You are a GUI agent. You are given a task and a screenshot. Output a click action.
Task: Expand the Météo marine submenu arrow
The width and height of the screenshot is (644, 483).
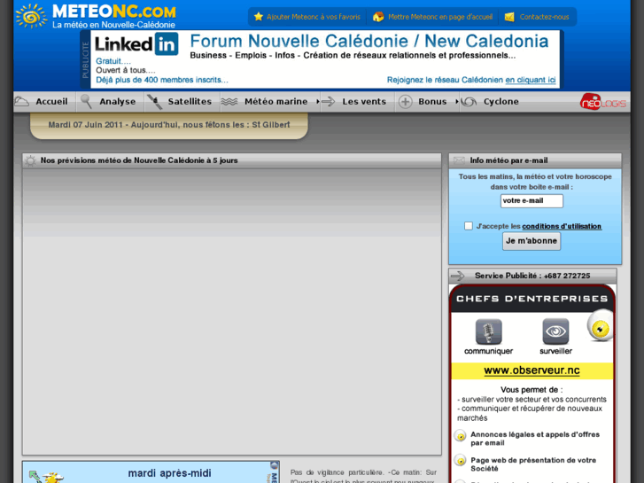pos(317,102)
